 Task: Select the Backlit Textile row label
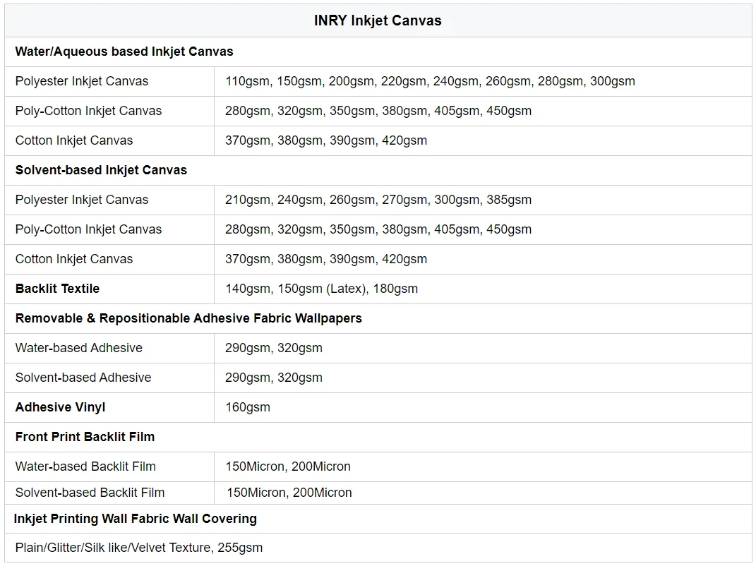pyautogui.click(x=57, y=289)
